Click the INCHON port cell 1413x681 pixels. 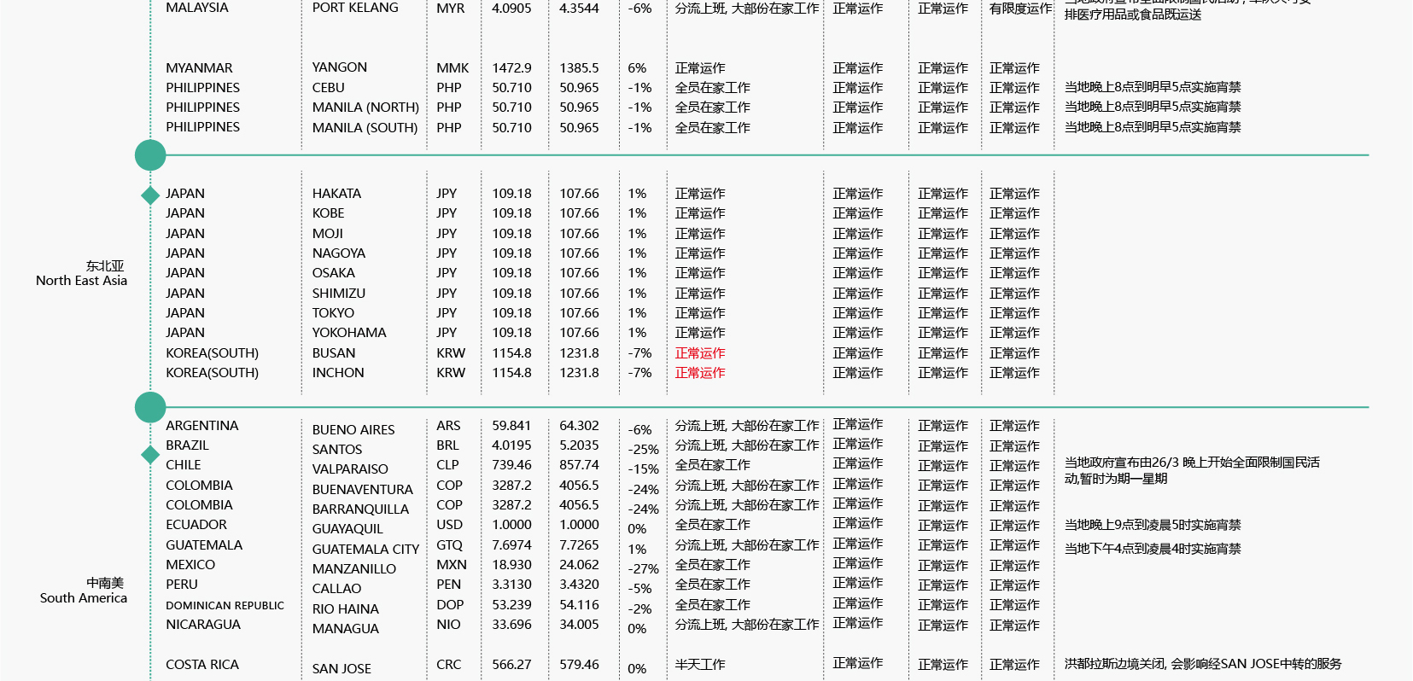pyautogui.click(x=338, y=373)
